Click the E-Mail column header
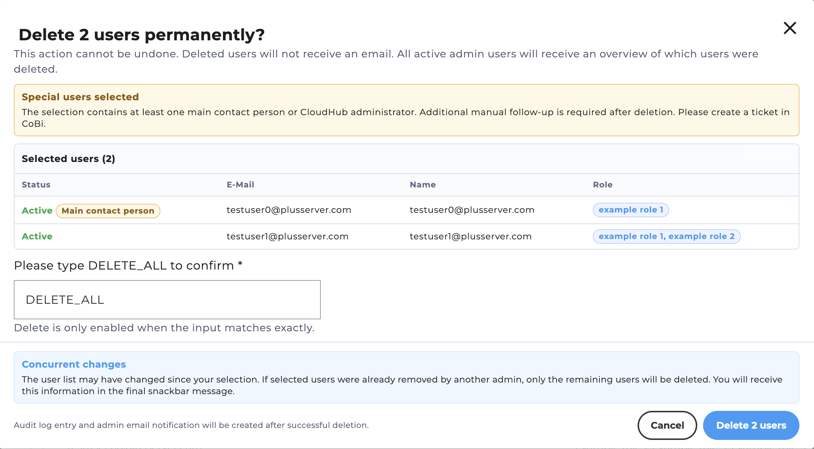The height and width of the screenshot is (449, 814). tap(240, 185)
